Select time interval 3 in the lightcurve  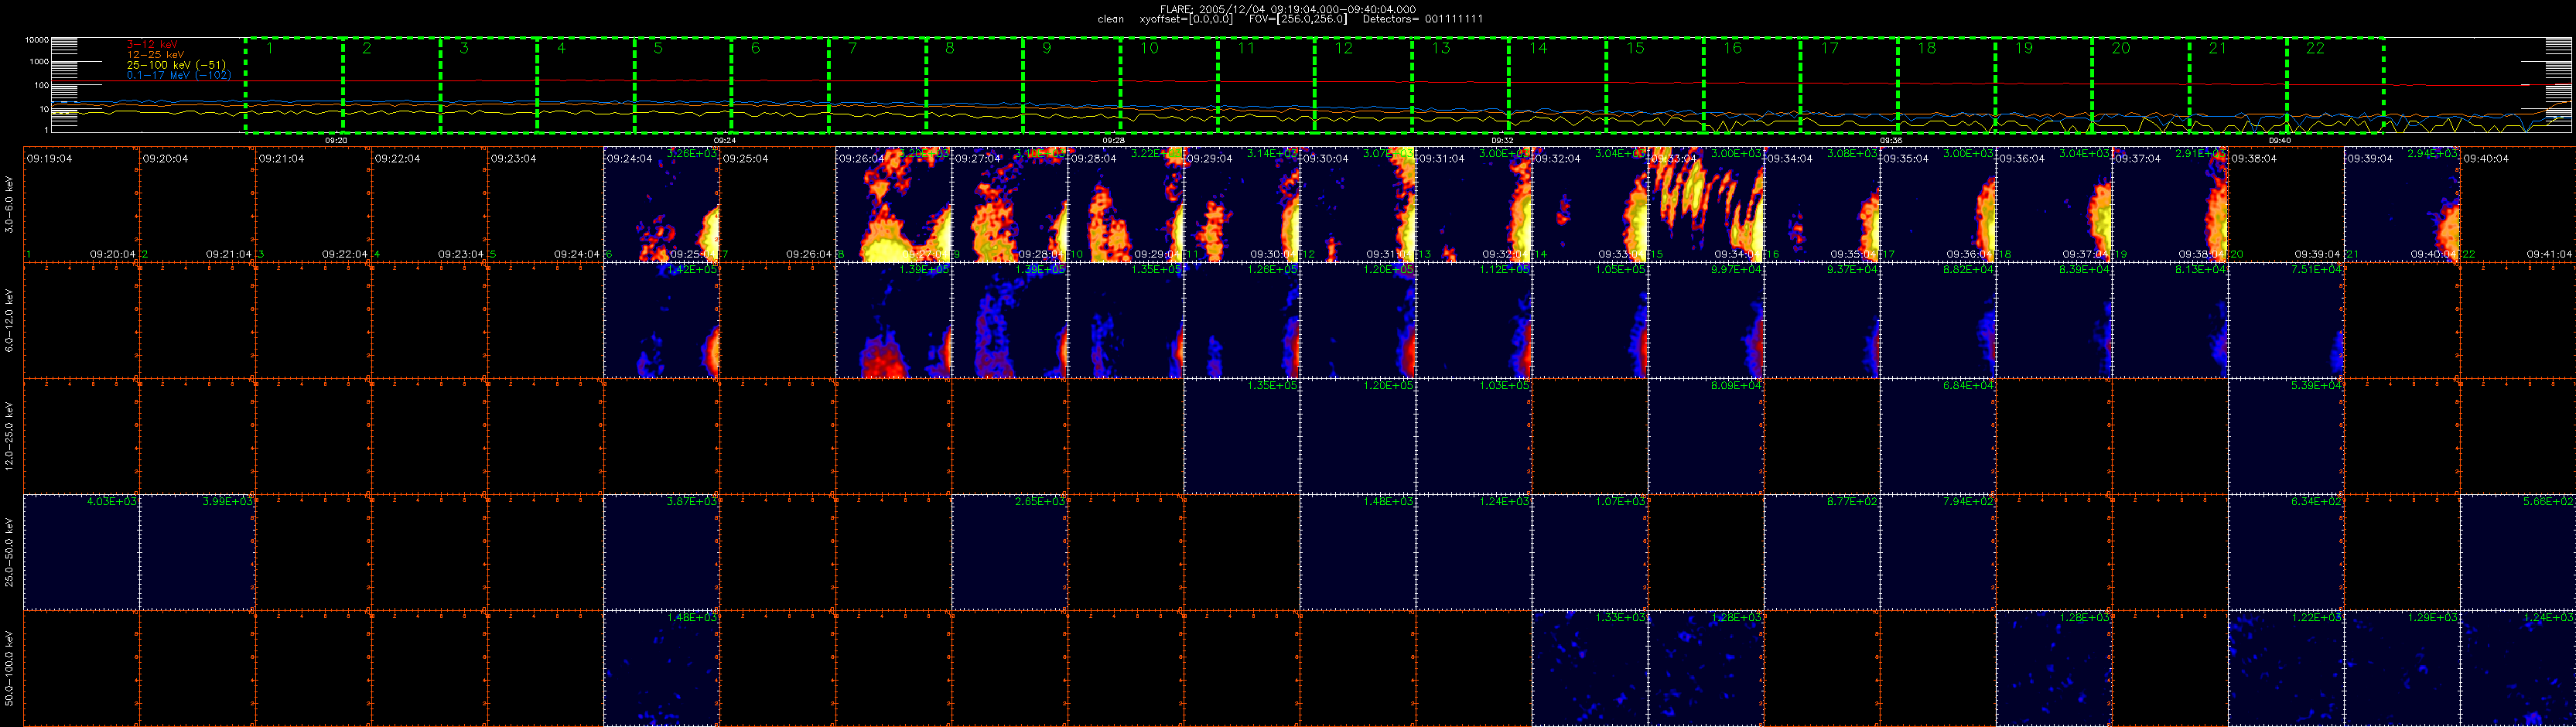tap(488, 85)
